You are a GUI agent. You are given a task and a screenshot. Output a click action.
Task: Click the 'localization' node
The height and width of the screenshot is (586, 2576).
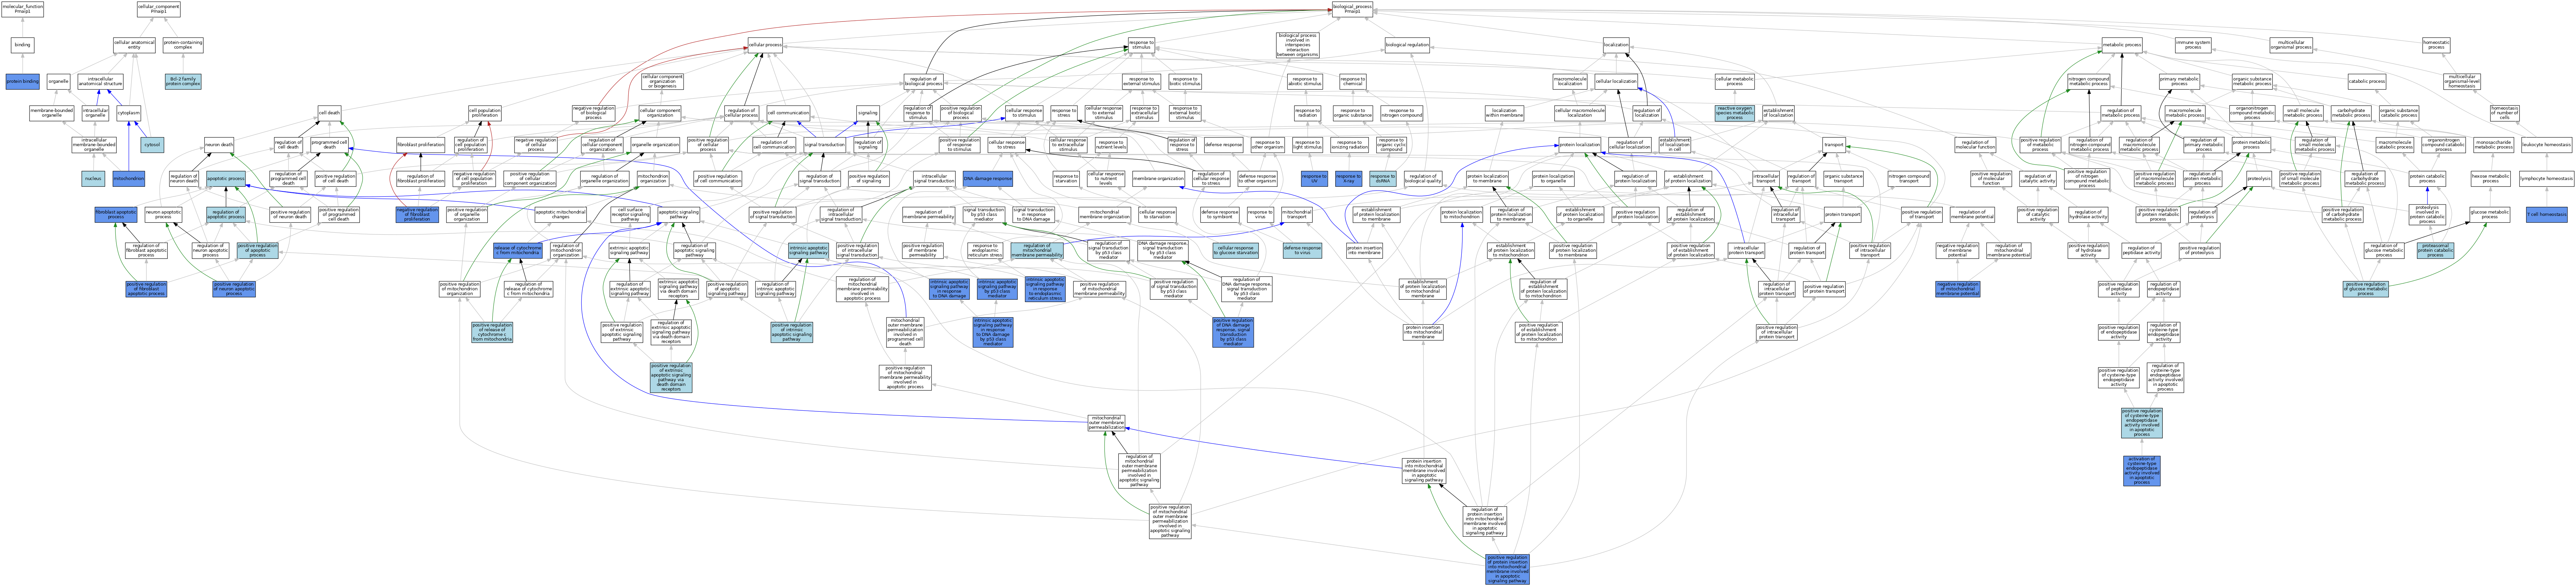[1616, 45]
